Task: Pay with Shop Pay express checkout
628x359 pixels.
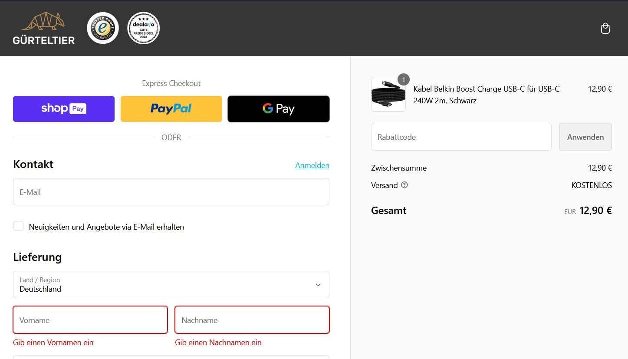Action: point(64,109)
